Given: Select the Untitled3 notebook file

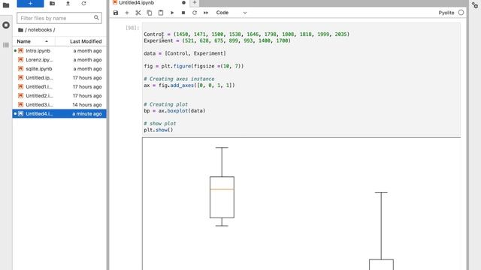Looking at the screenshot, I should (59, 105).
